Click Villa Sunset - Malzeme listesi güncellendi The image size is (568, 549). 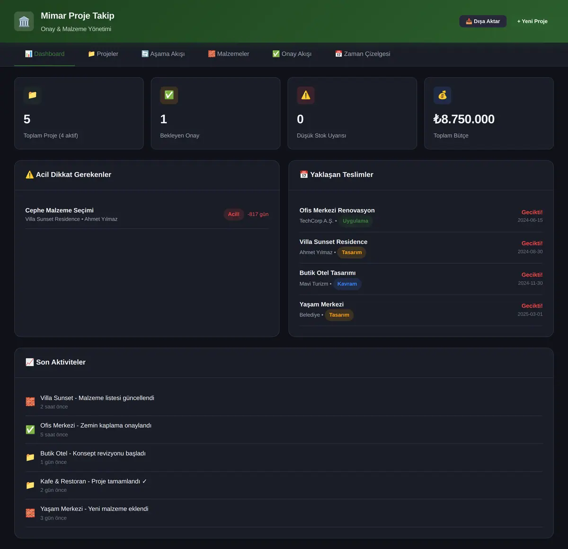[97, 398]
